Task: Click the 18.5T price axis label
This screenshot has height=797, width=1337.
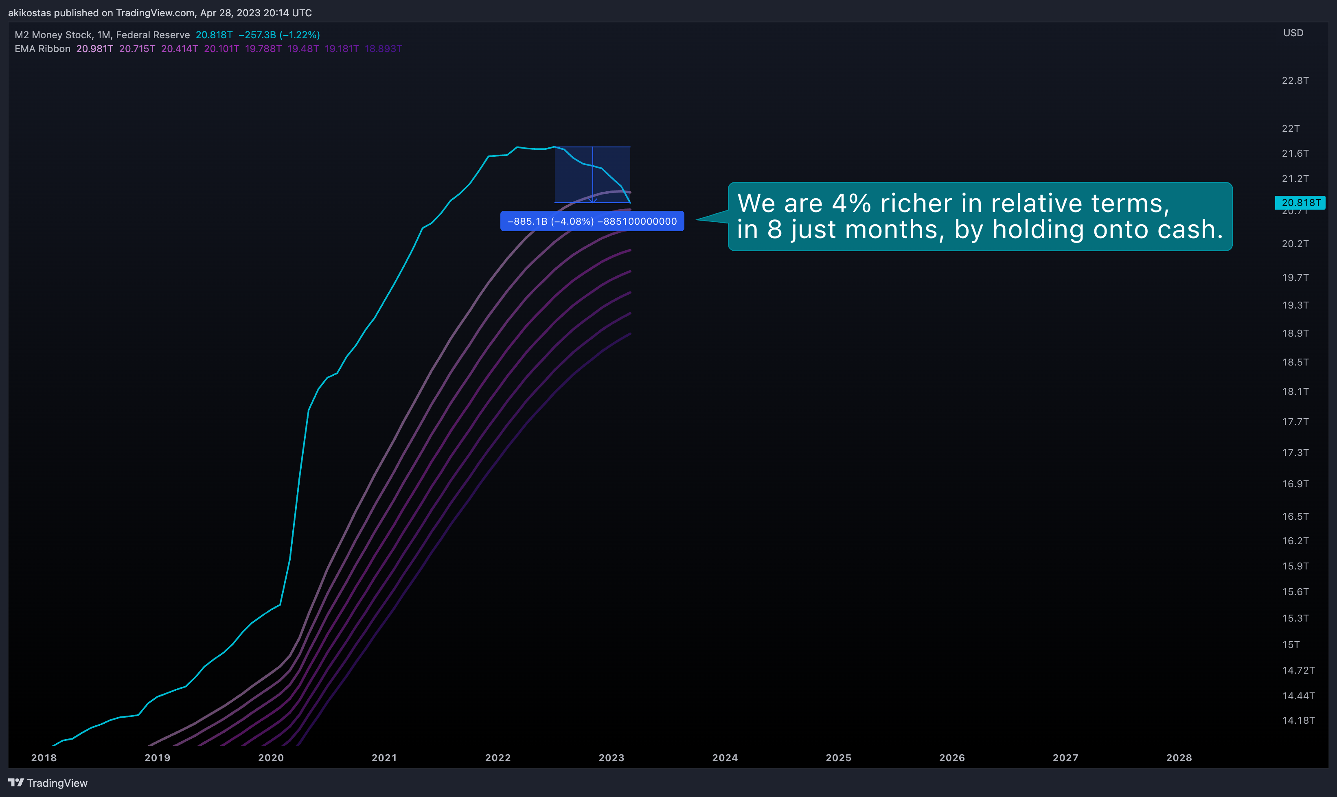Action: point(1295,363)
